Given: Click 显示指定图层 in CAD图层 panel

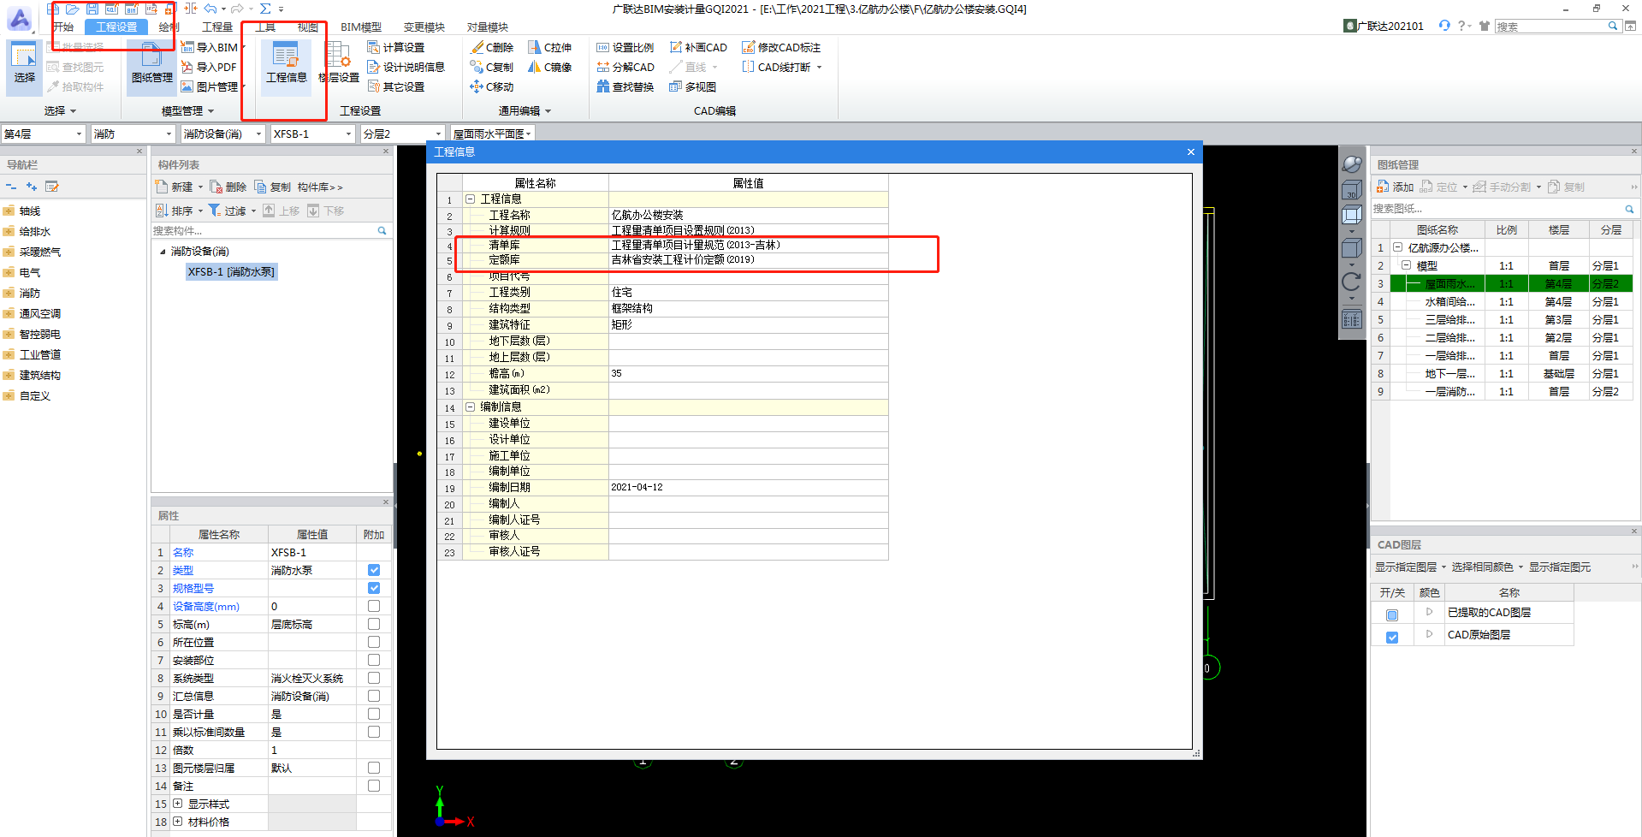Looking at the screenshot, I should pos(1410,567).
